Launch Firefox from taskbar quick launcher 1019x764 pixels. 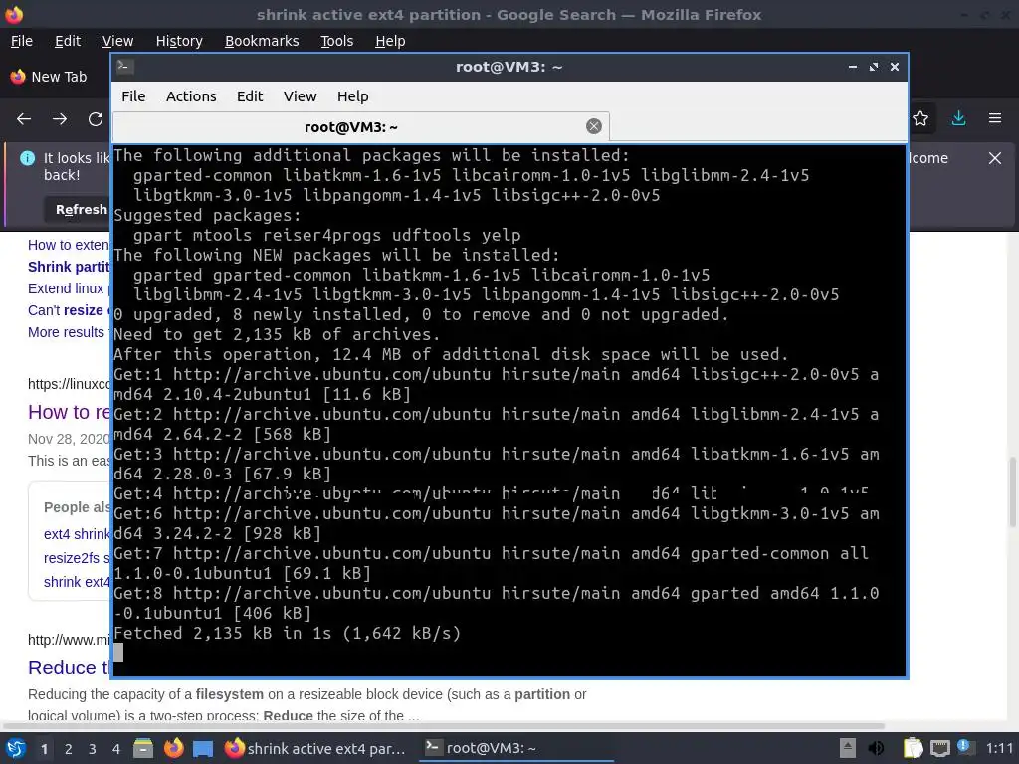pyautogui.click(x=173, y=748)
